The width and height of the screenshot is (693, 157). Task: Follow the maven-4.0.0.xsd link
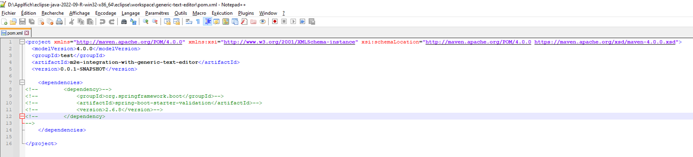(x=605, y=42)
